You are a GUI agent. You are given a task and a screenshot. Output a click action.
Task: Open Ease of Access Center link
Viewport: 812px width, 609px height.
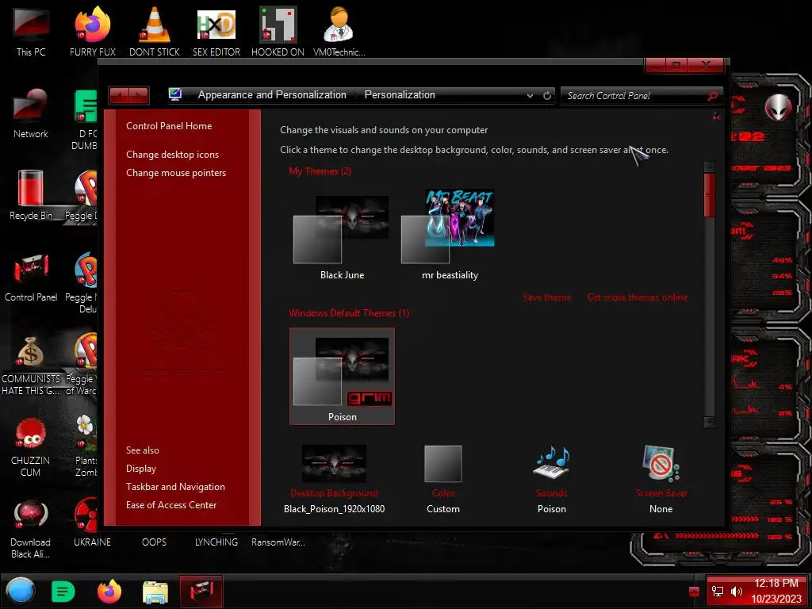point(171,505)
